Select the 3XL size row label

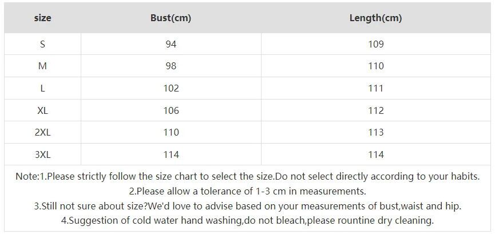click(x=42, y=154)
